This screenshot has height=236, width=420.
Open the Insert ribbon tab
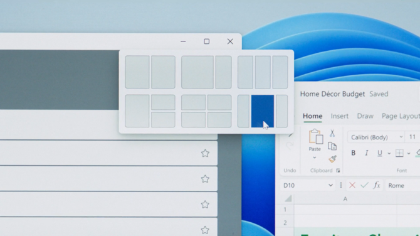[x=339, y=116]
